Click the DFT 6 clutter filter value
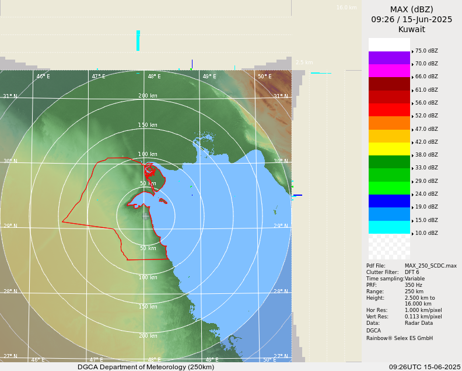 pos(412,272)
